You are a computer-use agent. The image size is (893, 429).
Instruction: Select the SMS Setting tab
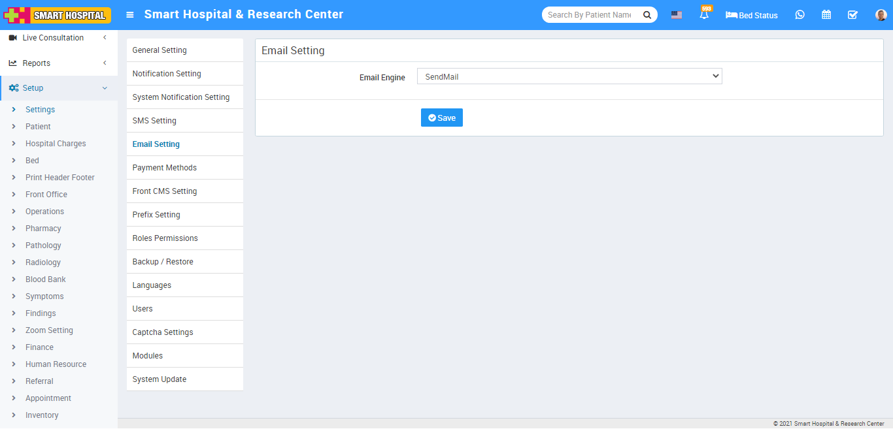tap(154, 121)
